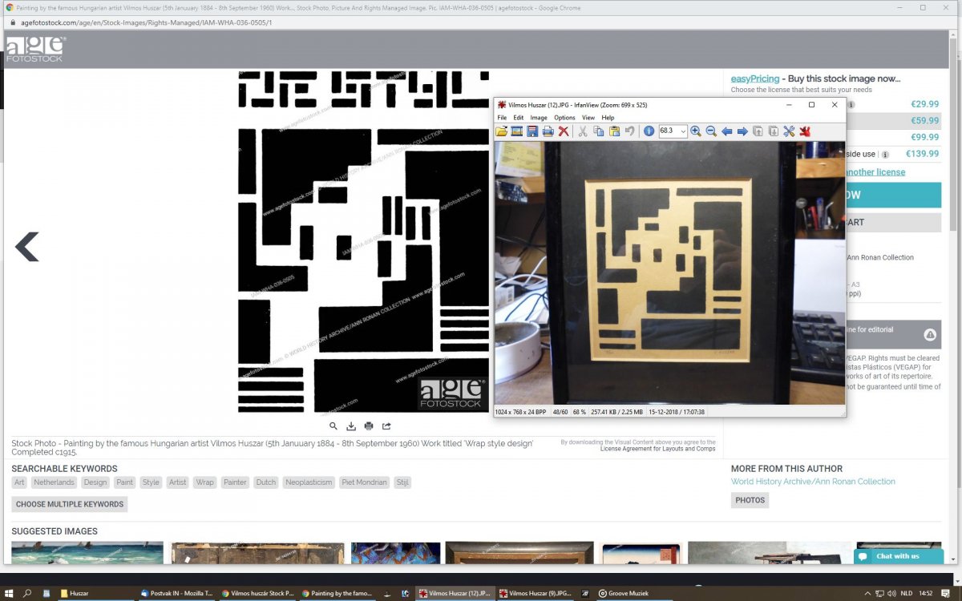Click the red X Delete file icon
The image size is (962, 601).
(564, 131)
